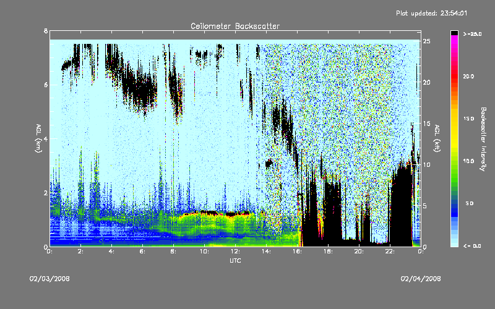This screenshot has height=309, width=495.
Task: Click the '10.0' colorbar value
Action: (468, 161)
